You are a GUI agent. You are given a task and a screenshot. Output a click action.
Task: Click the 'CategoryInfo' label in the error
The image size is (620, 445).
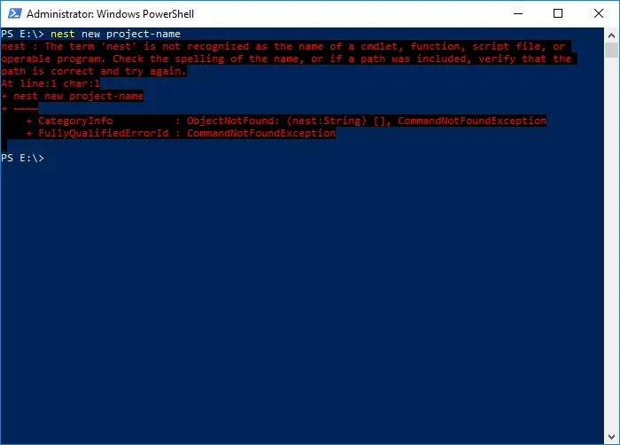click(75, 121)
